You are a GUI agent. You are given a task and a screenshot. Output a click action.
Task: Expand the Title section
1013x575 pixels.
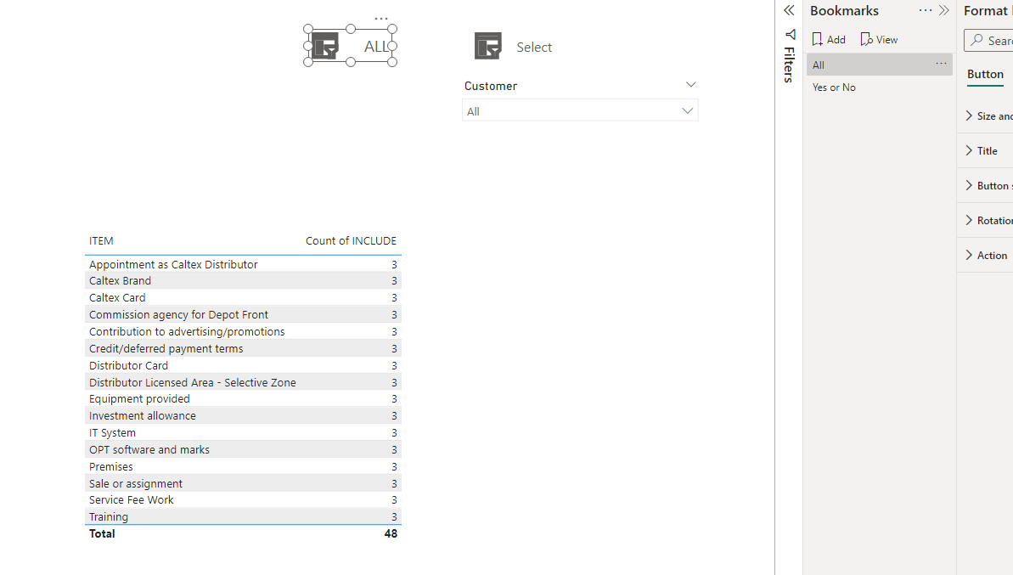[969, 150]
